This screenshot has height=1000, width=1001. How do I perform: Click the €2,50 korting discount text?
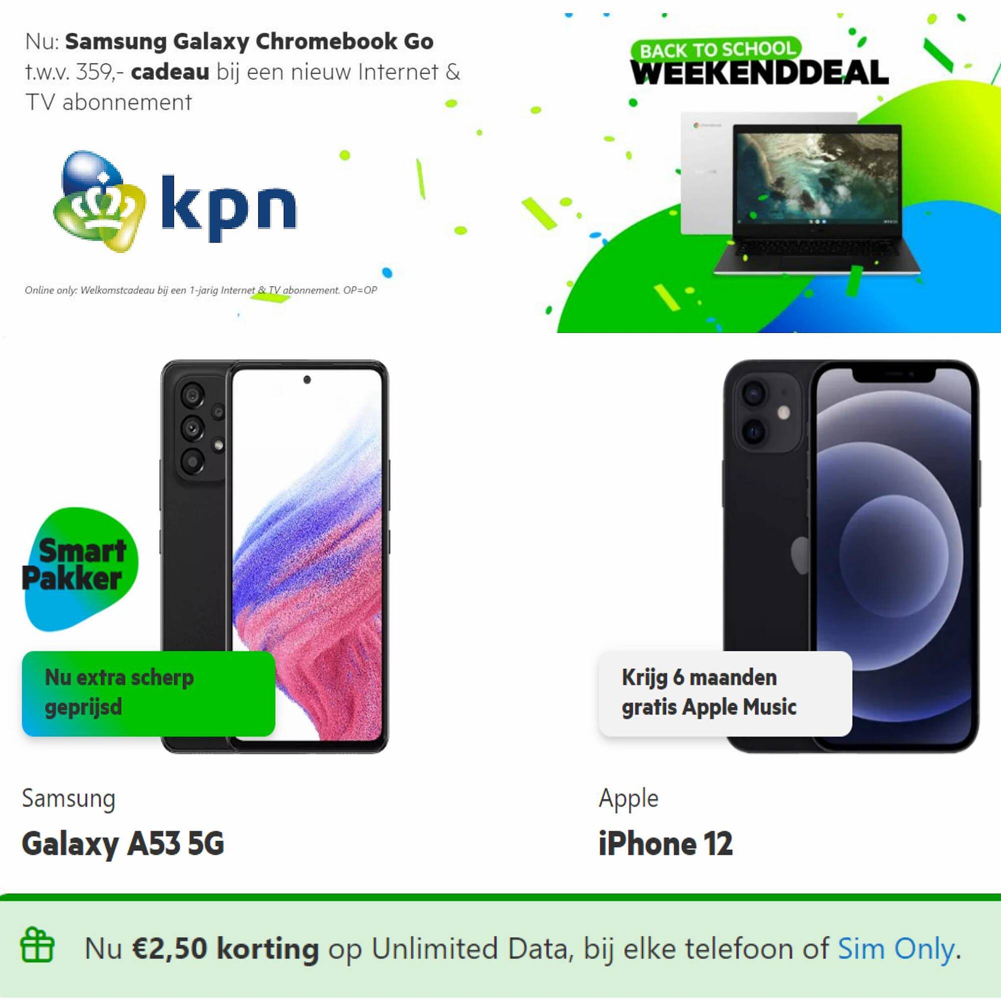(226, 948)
